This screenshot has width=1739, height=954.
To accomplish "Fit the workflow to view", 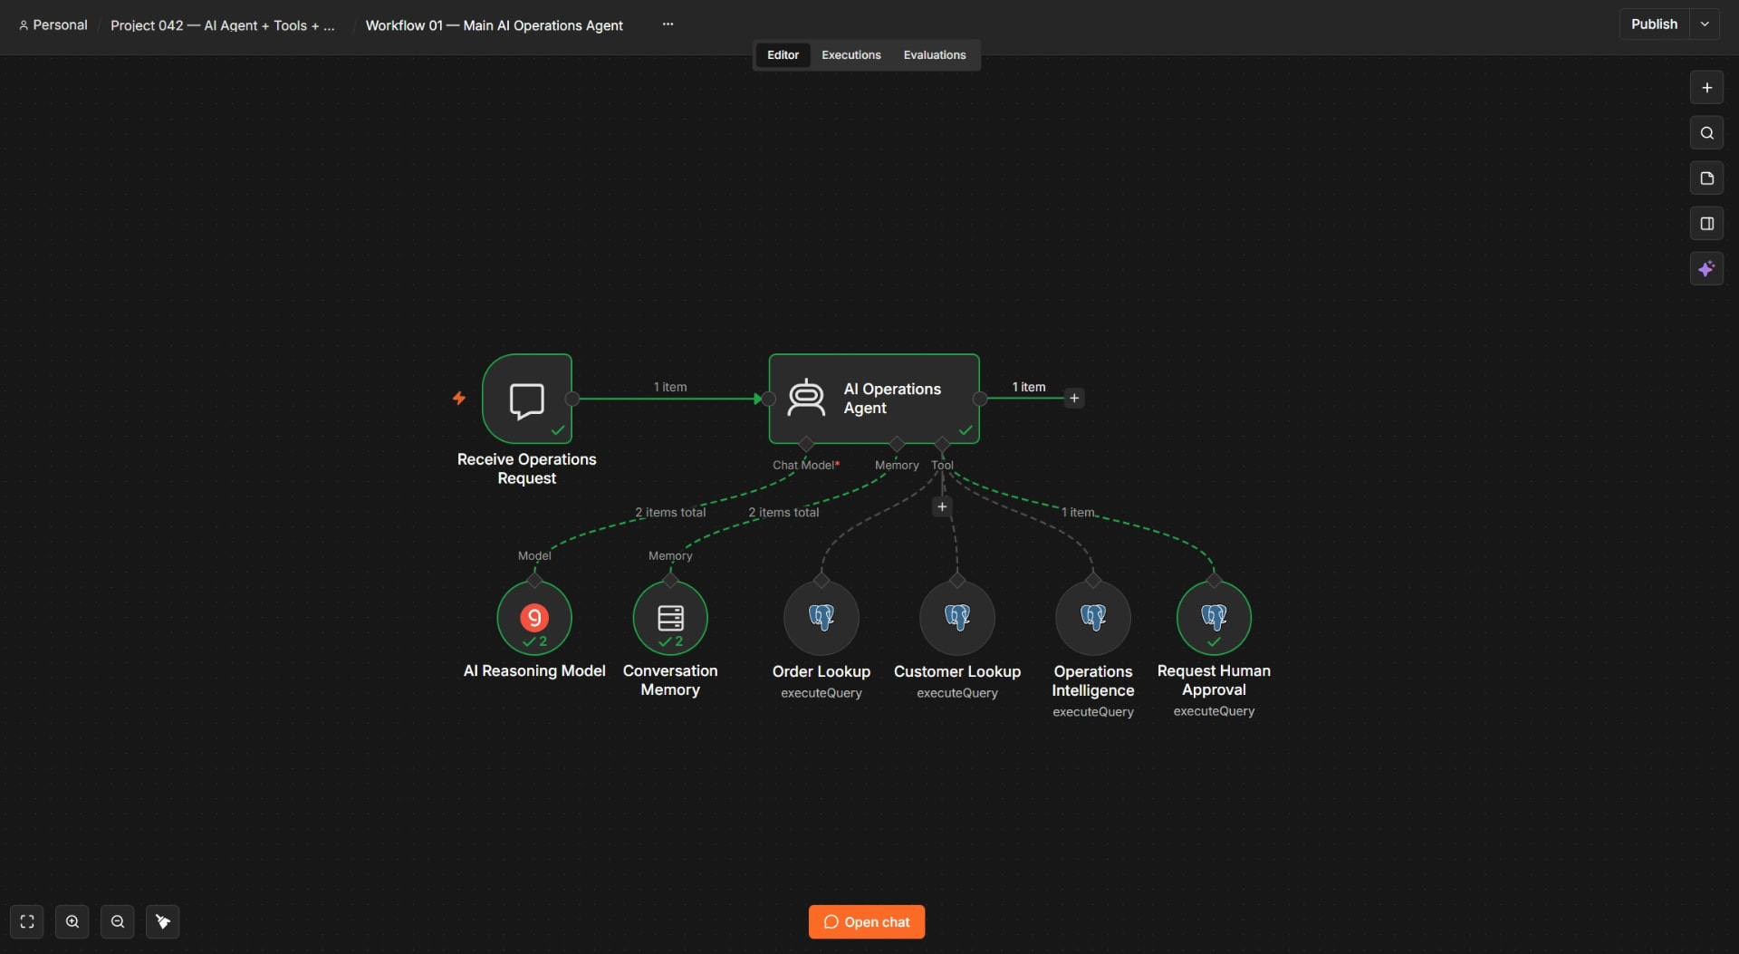I will click(27, 922).
